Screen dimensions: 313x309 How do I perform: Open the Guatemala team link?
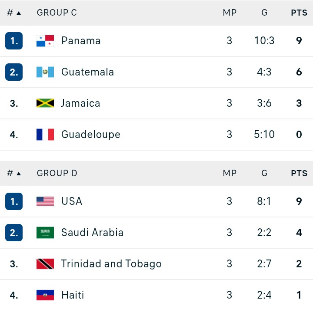click(x=87, y=72)
